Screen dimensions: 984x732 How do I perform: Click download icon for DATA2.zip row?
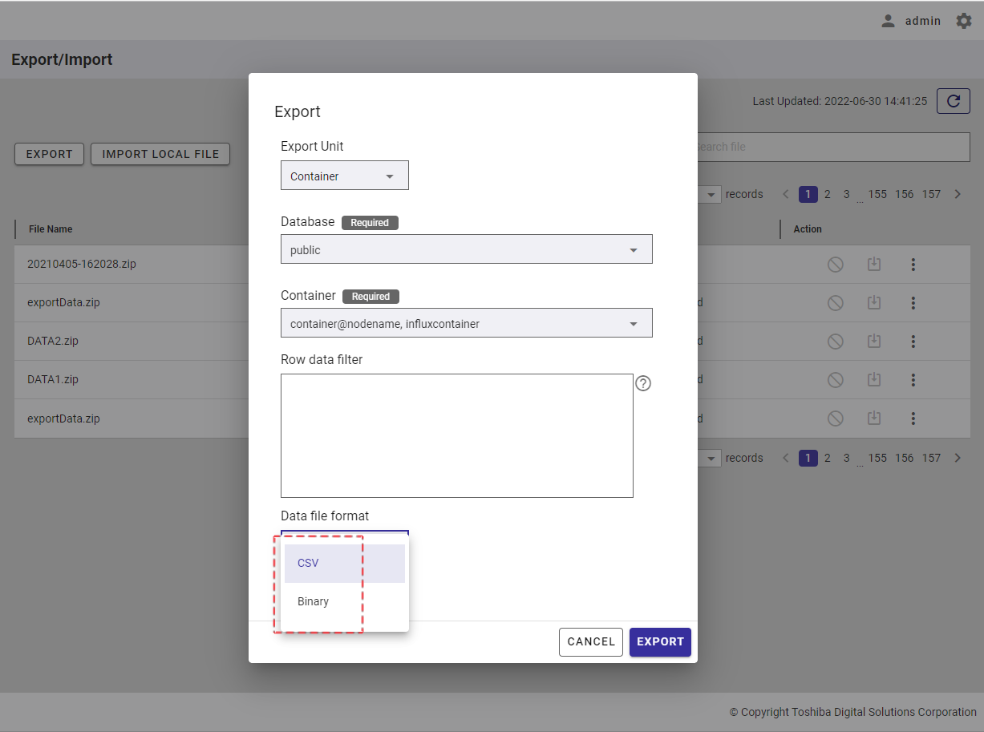click(874, 342)
